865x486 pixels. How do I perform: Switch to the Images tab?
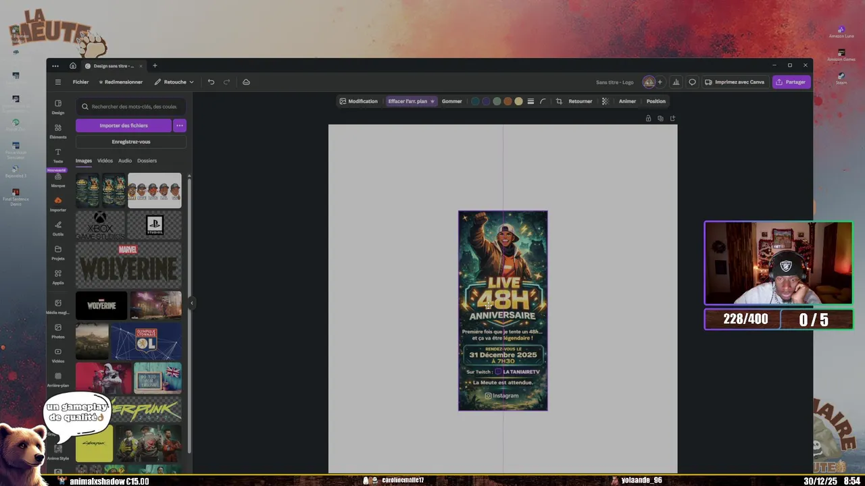tap(84, 161)
